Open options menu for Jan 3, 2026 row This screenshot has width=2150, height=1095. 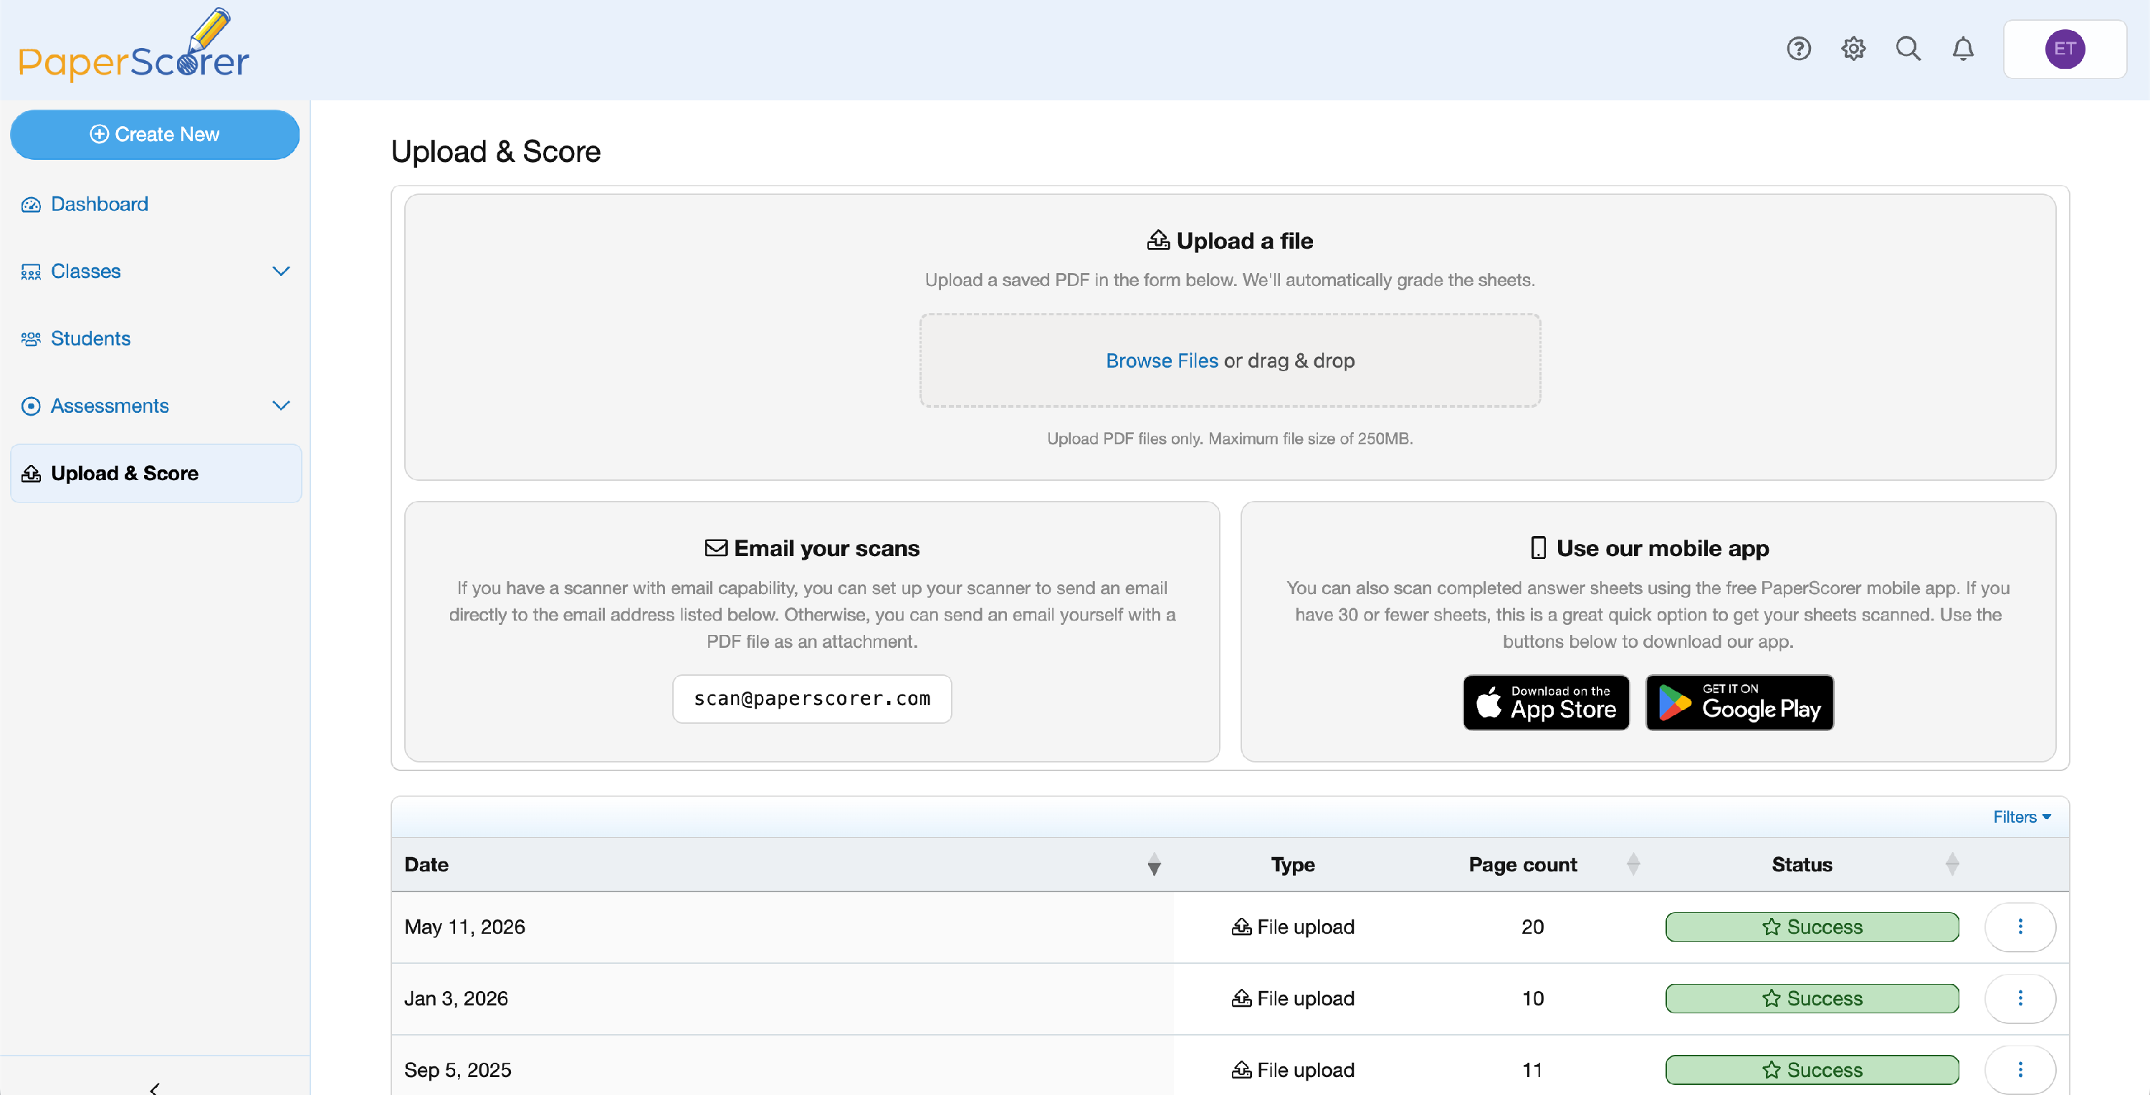pyautogui.click(x=2020, y=998)
